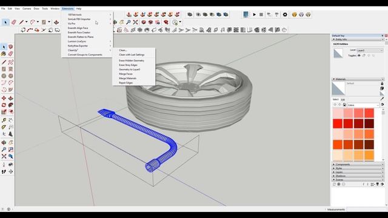Click the Default material preview thumbnail
The height and width of the screenshot is (218, 388).
tap(338, 88)
